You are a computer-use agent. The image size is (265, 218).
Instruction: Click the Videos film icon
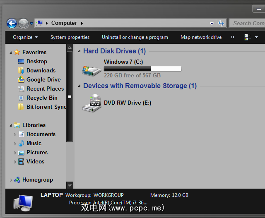click(21, 162)
